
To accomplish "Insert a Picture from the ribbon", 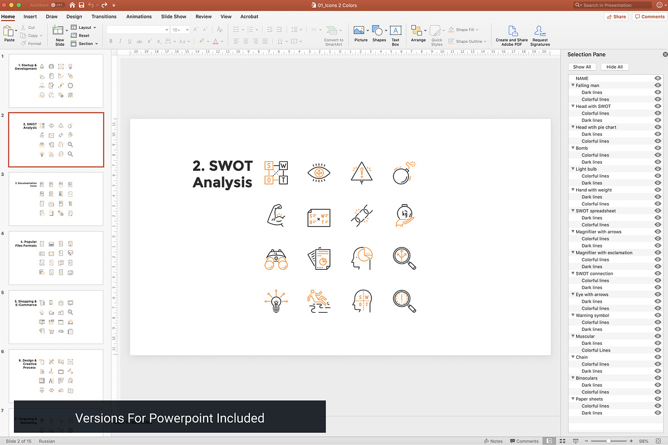I will point(361,33).
